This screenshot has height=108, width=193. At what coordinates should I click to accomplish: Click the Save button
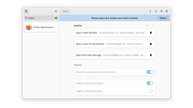[x=65, y=11]
